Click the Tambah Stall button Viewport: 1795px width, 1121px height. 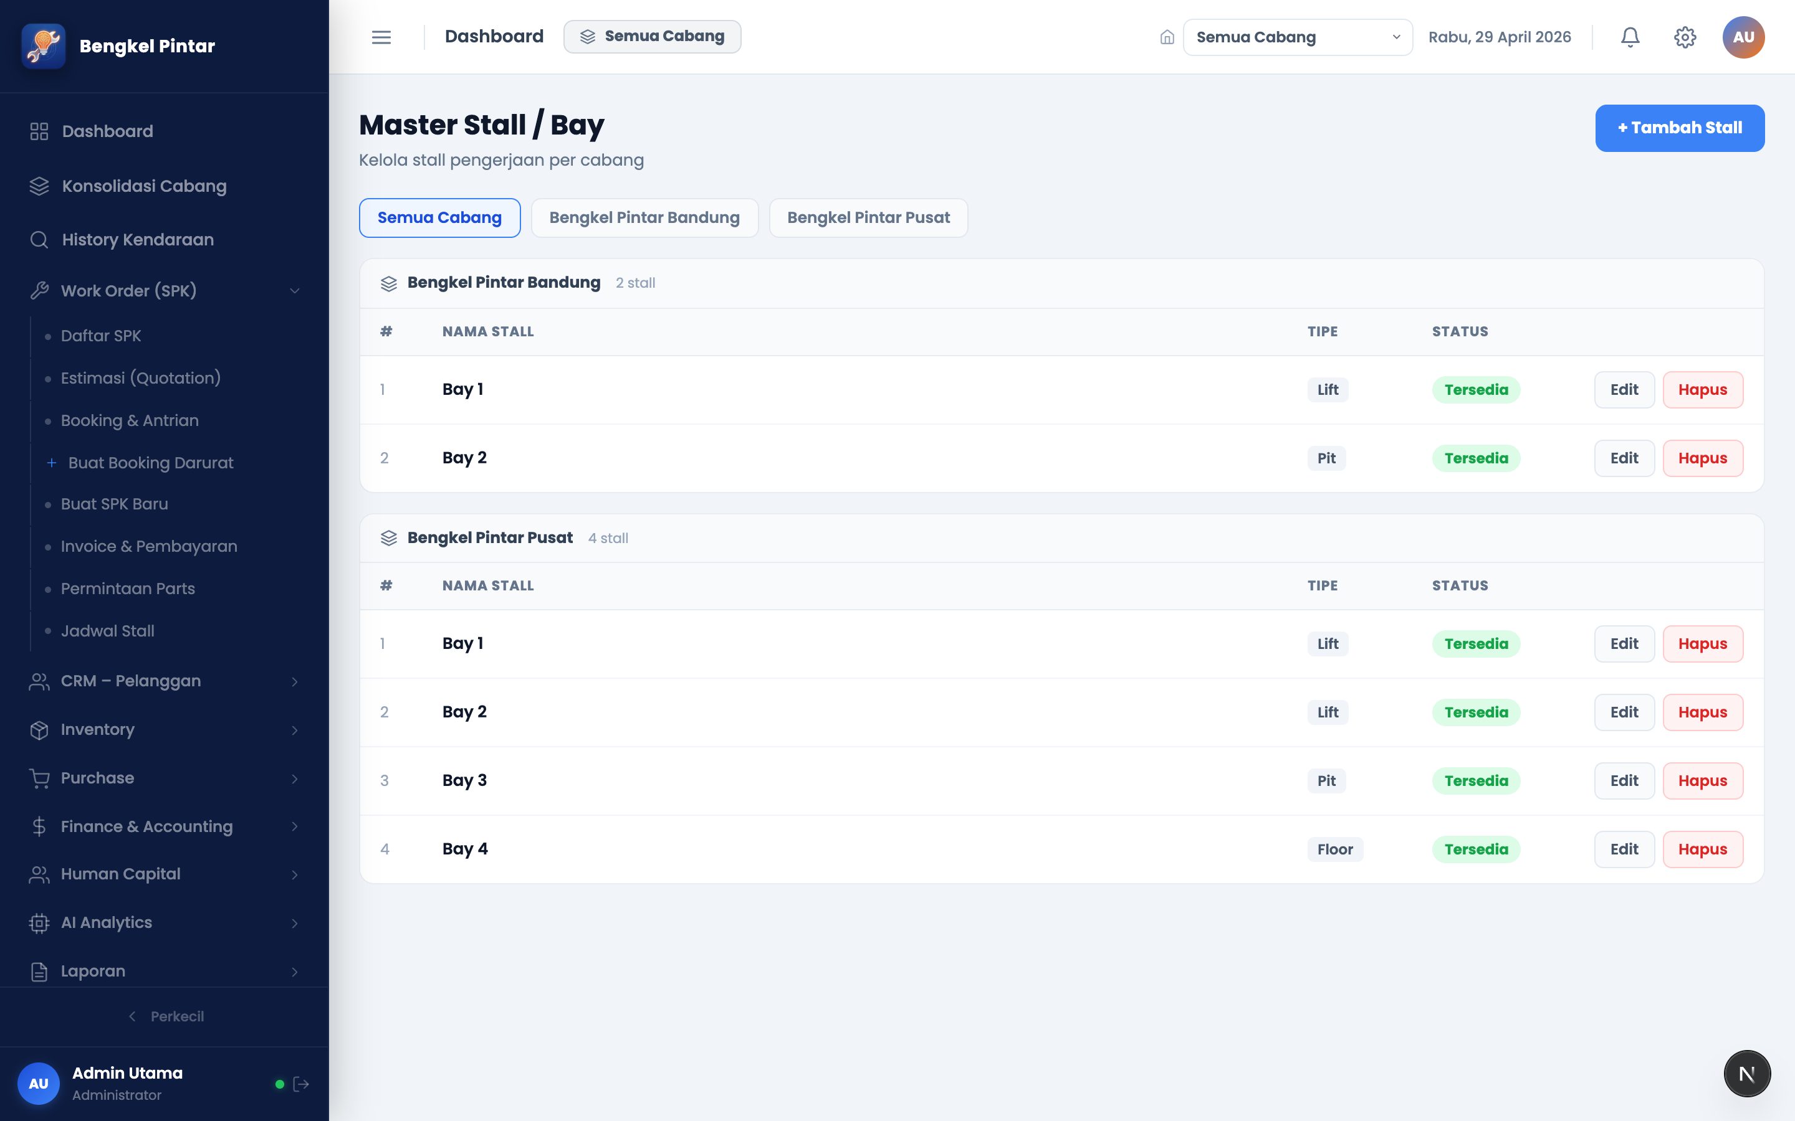(x=1679, y=128)
